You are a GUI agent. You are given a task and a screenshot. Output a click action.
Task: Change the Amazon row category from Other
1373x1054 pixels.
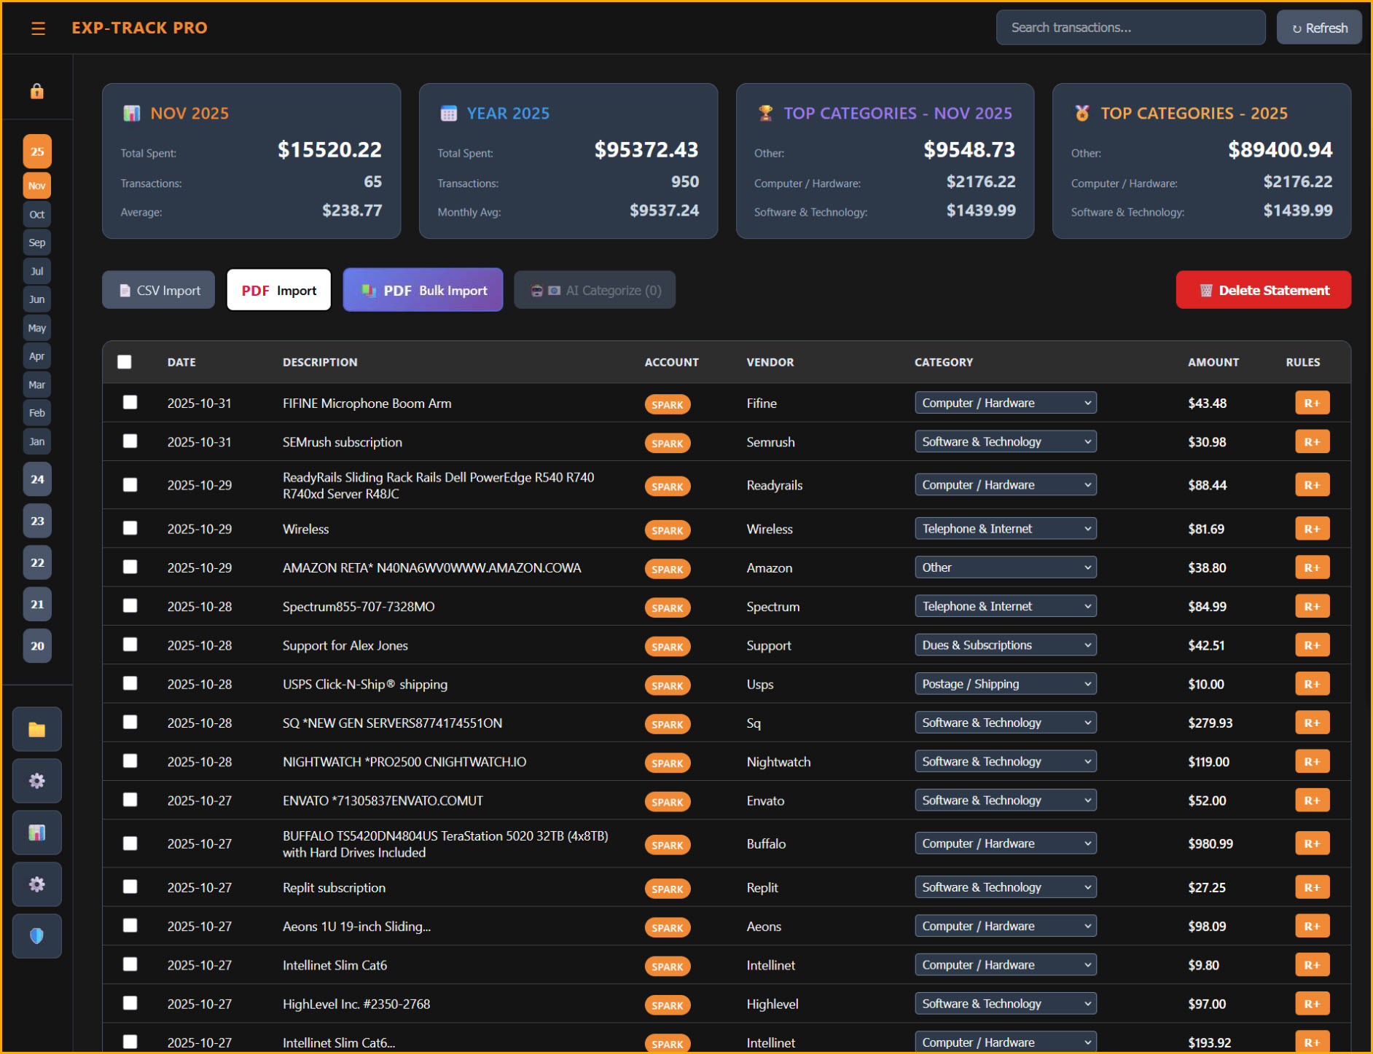click(x=1005, y=567)
